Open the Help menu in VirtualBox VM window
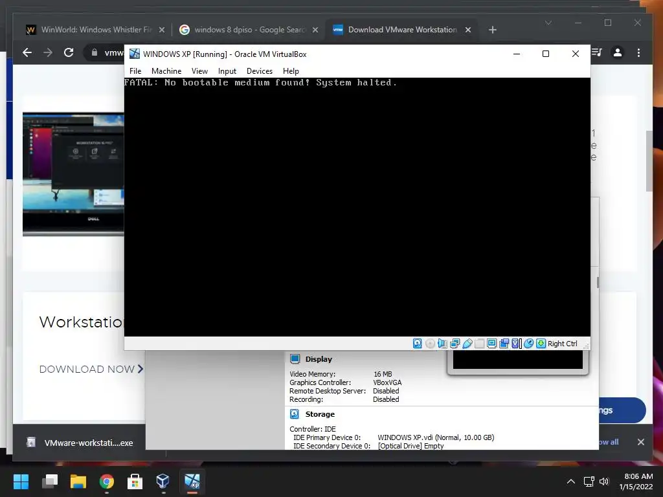Viewport: 663px width, 497px height. (x=291, y=71)
